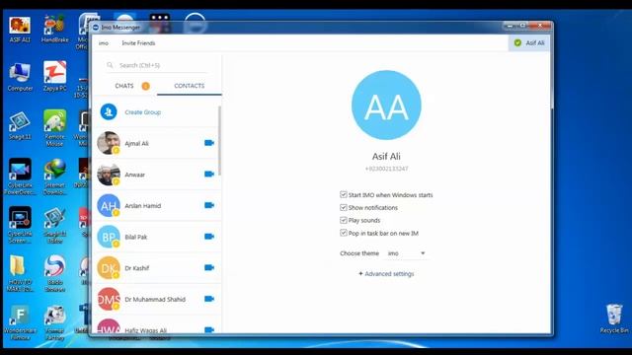Start video call with Anwaar
Screen dimensions: 632x355
point(208,174)
